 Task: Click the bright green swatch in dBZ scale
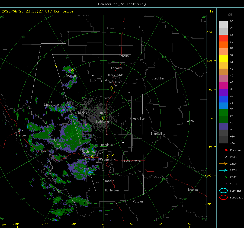pyautogui.click(x=223, y=113)
